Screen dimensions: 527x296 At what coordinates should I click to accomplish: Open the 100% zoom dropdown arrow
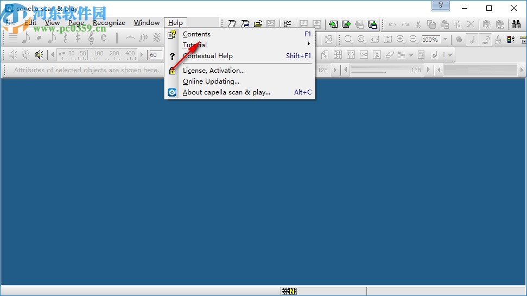coord(446,39)
